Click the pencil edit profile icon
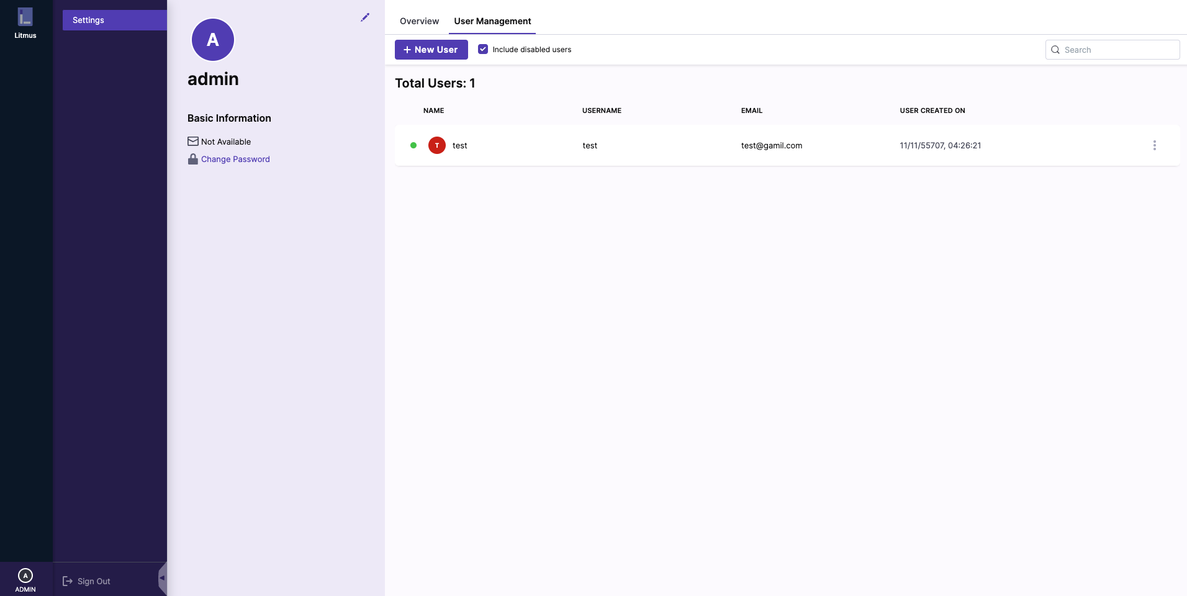Screen dimensions: 1187x596 tap(365, 17)
